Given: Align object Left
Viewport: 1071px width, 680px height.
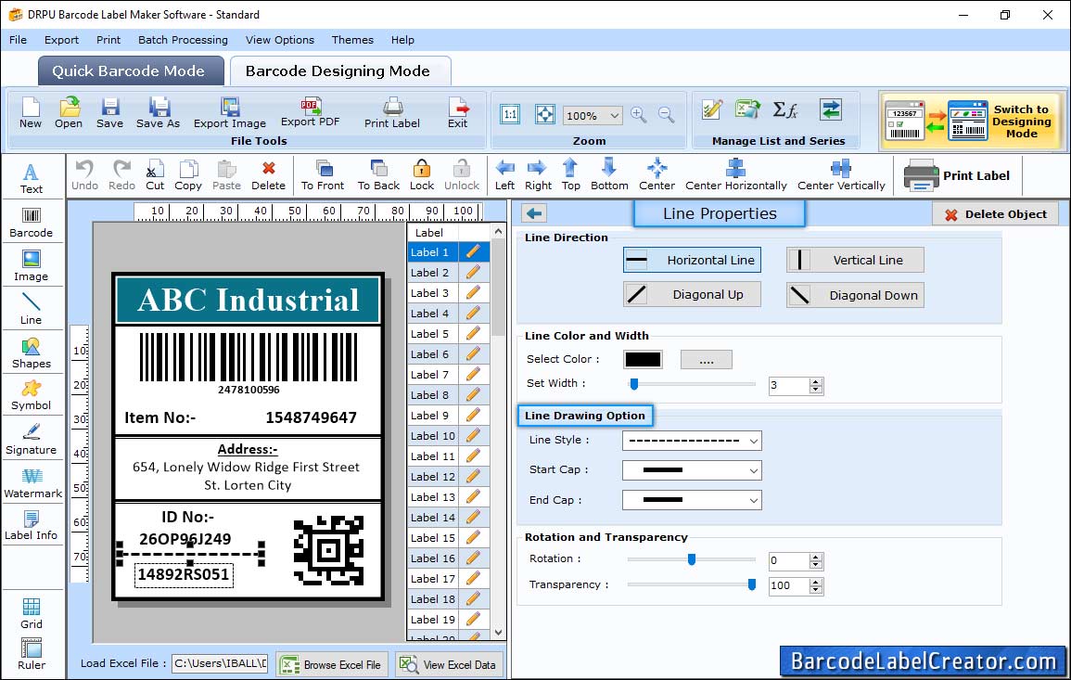Looking at the screenshot, I should click(504, 175).
